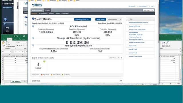183x103 pixels.
Task: Toggle Underline in the Excel font group
Action: [x=22, y=45]
